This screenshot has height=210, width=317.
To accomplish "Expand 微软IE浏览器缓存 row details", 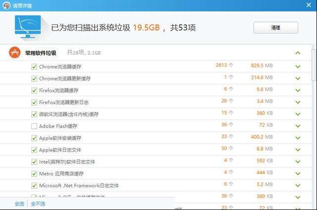I will click(298, 114).
